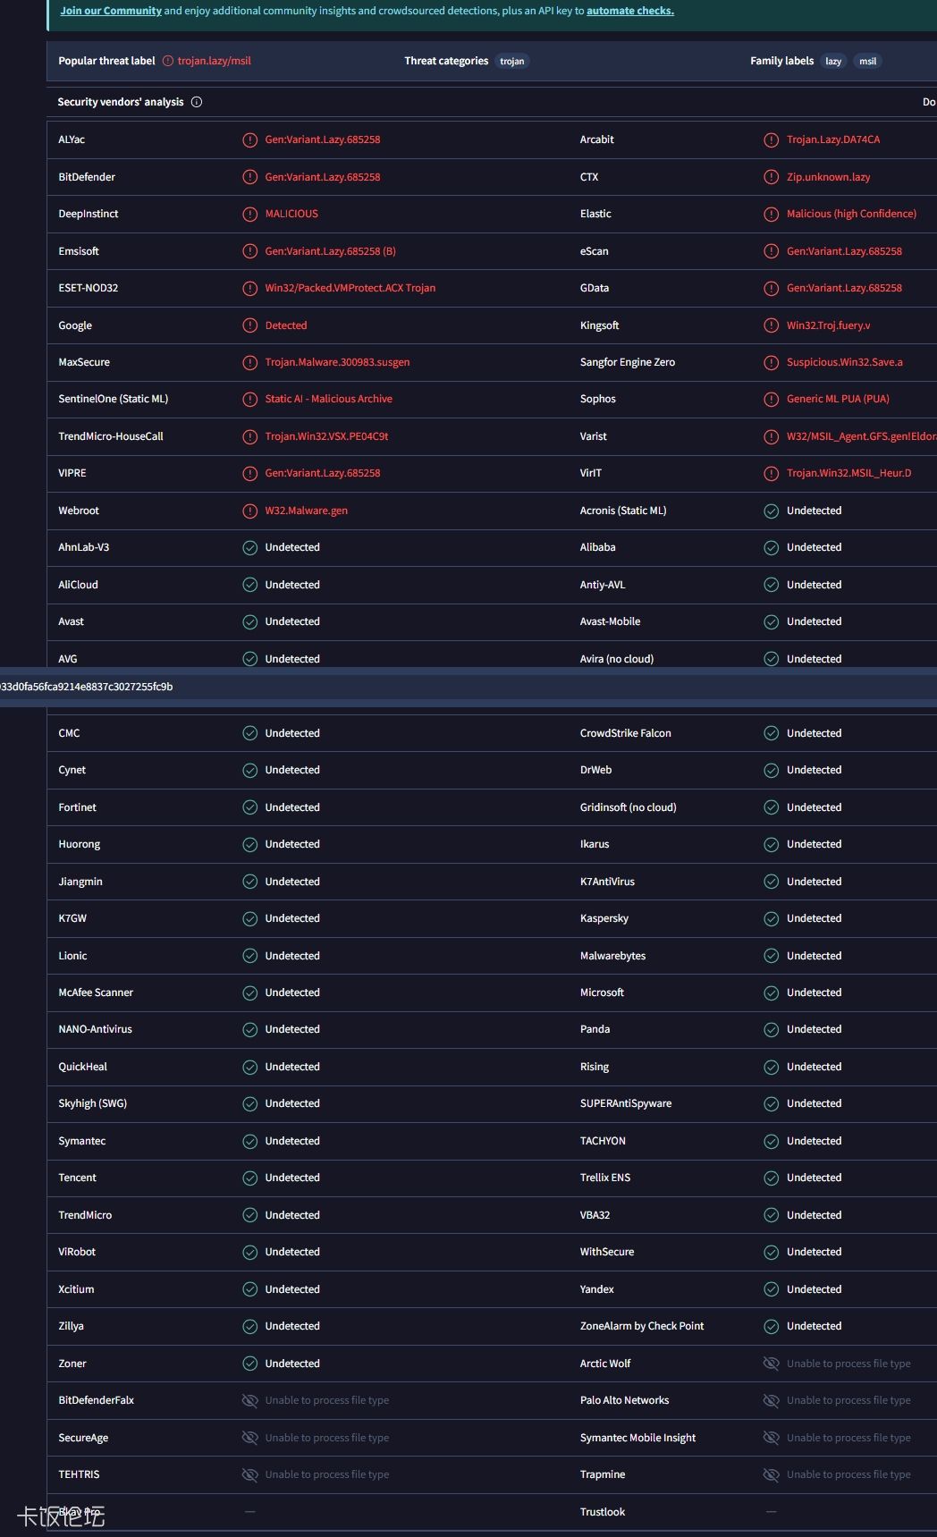
Task: Click the red alert icon for Google detection
Action: 250,325
